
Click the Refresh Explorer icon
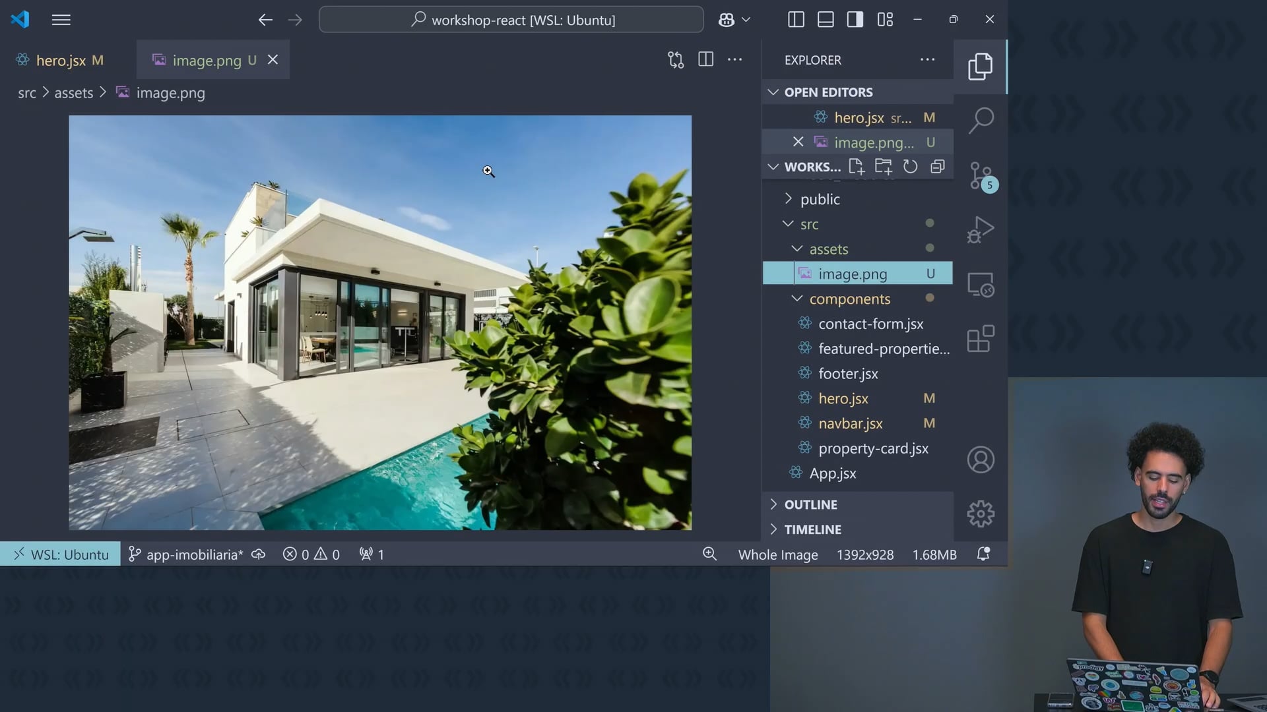910,167
